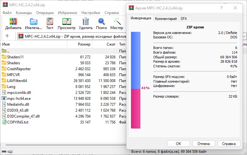Click the drive icon in status bar
The image size is (247, 155).
coord(4,152)
